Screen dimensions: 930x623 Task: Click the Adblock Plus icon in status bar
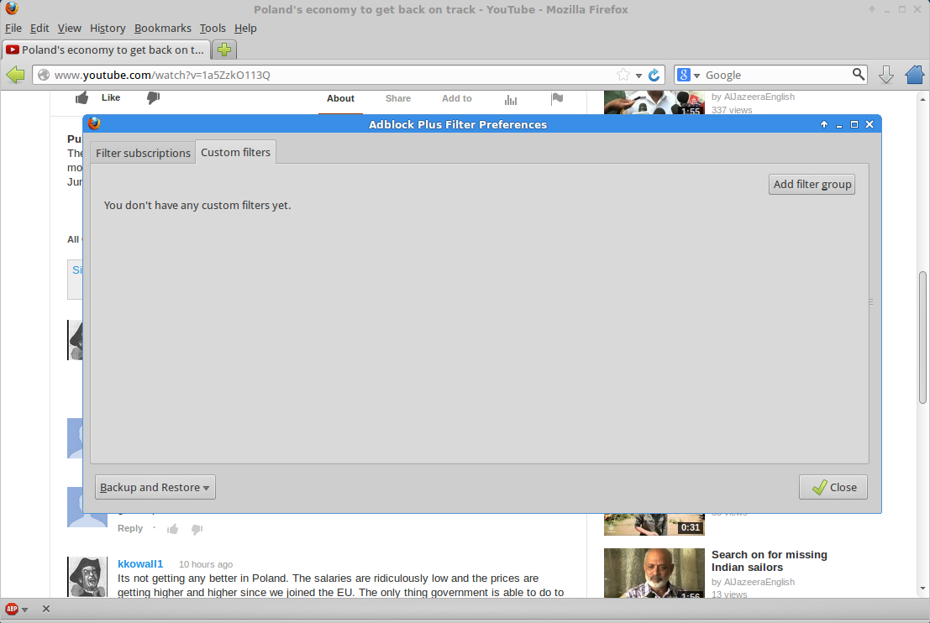point(12,609)
